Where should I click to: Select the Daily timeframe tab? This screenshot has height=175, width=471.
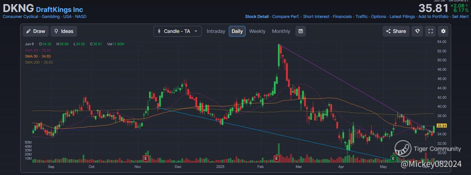[x=237, y=31]
